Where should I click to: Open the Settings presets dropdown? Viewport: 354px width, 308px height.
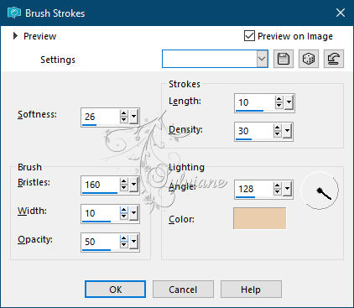[x=262, y=59]
